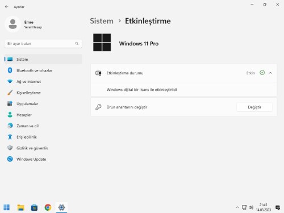Viewport: 284px width, 213px height.
Task: Click the 'Etkinleştirme durumu' label
Action: tap(125, 73)
